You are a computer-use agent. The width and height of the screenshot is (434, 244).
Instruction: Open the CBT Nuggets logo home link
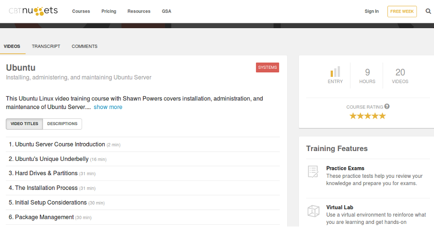coord(33,11)
